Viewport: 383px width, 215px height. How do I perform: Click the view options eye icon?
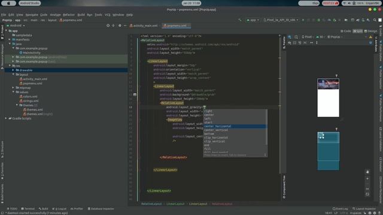(x=290, y=42)
